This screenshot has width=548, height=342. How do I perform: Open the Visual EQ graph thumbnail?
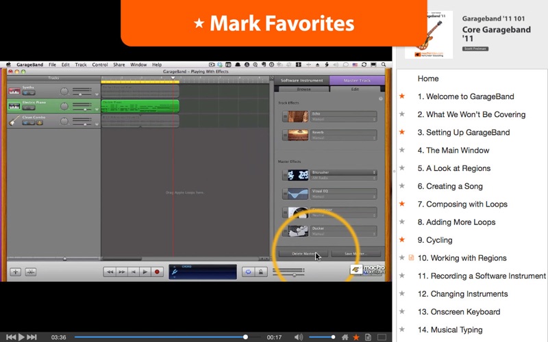pos(298,194)
